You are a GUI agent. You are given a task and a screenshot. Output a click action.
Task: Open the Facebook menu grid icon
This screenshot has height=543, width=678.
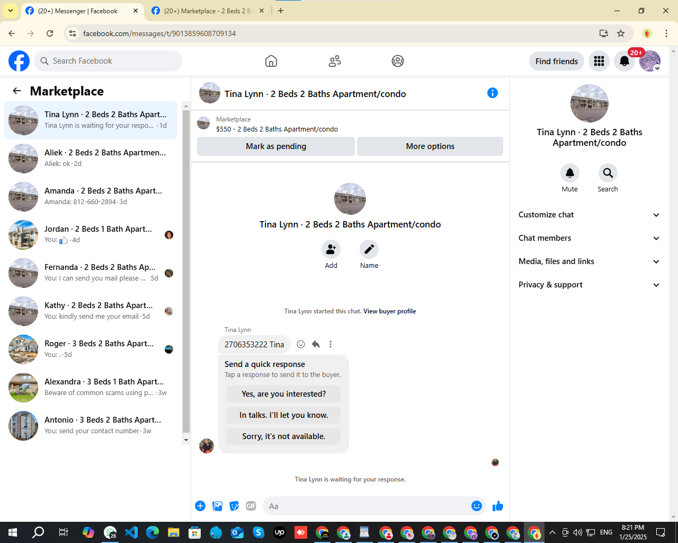point(599,61)
